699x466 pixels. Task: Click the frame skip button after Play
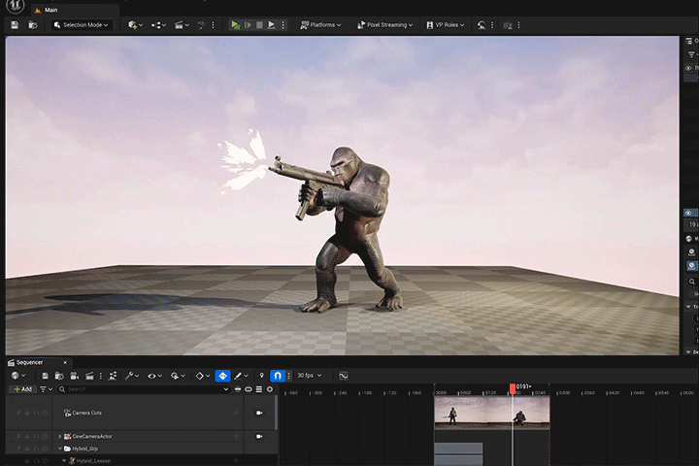tap(248, 25)
